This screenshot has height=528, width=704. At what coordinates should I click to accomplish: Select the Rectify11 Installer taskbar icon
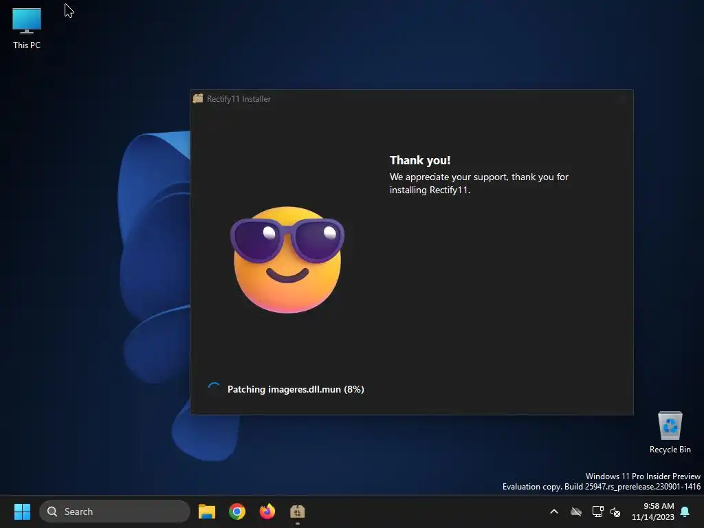tap(297, 511)
